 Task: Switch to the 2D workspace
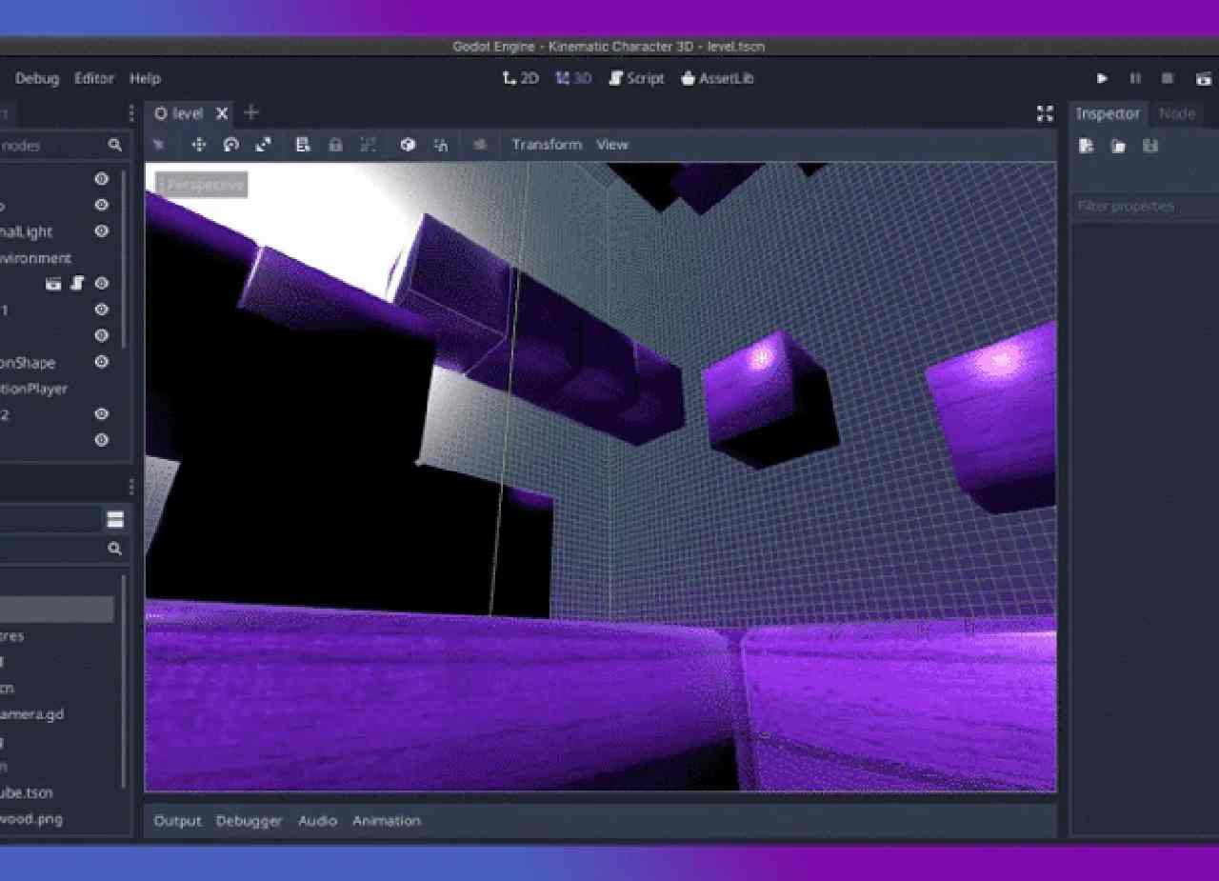(521, 78)
